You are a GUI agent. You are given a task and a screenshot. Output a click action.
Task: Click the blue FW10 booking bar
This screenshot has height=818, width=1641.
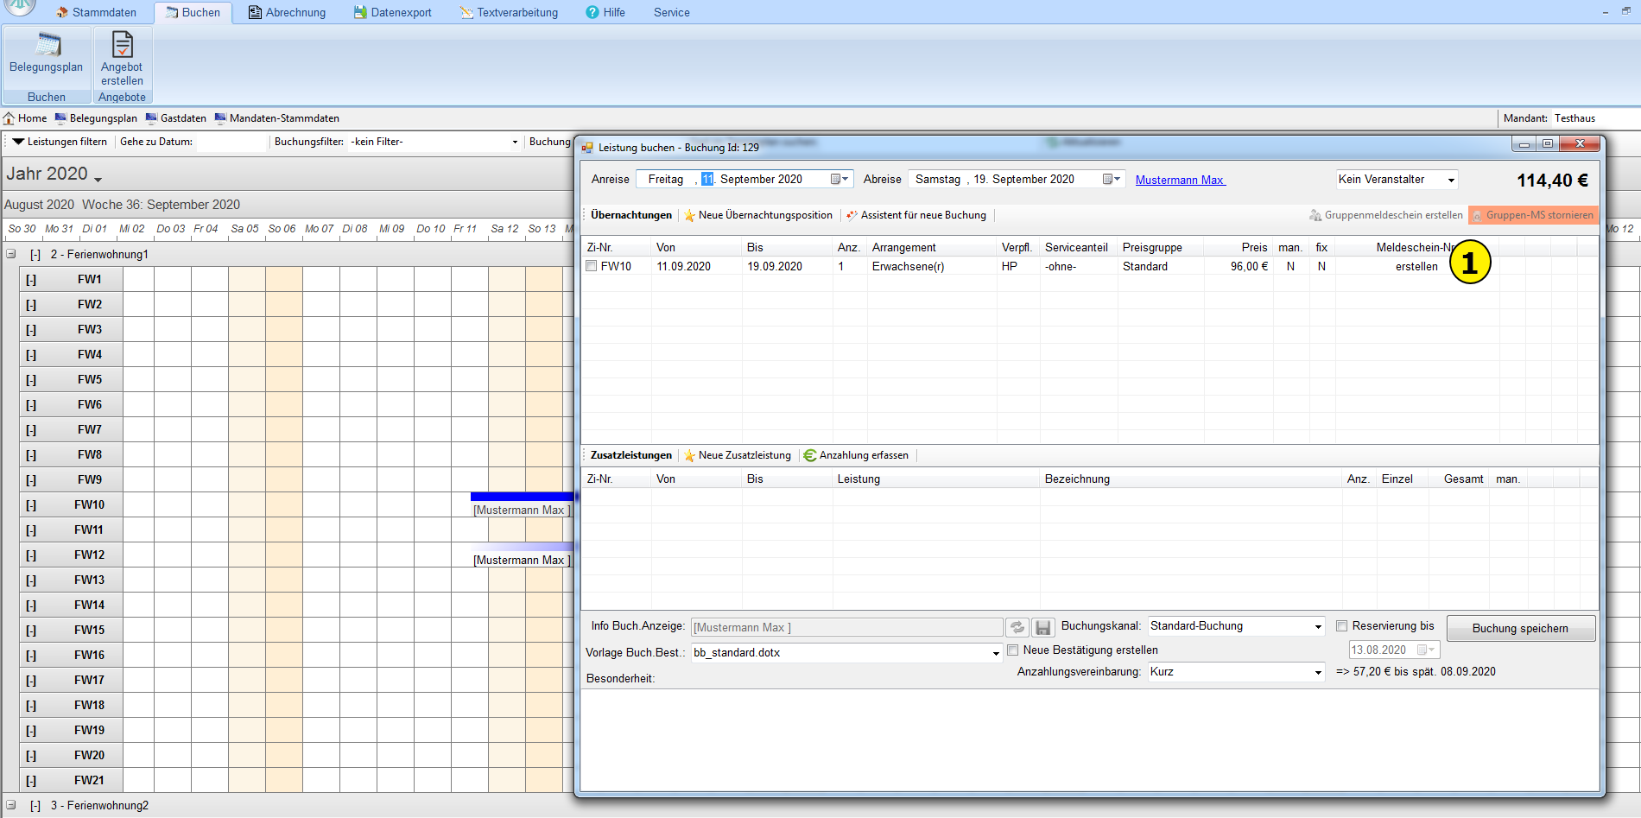[522, 497]
